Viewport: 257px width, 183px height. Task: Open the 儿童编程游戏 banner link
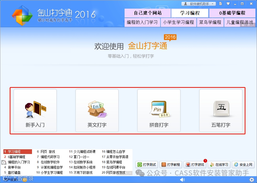(x=240, y=22)
